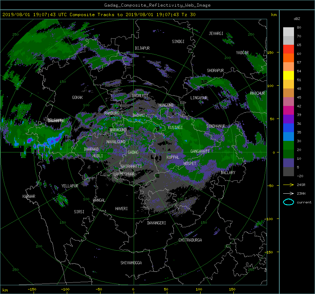Click the timestamp text in yellow header
This screenshot has width=315, height=294.
pyautogui.click(x=99, y=15)
